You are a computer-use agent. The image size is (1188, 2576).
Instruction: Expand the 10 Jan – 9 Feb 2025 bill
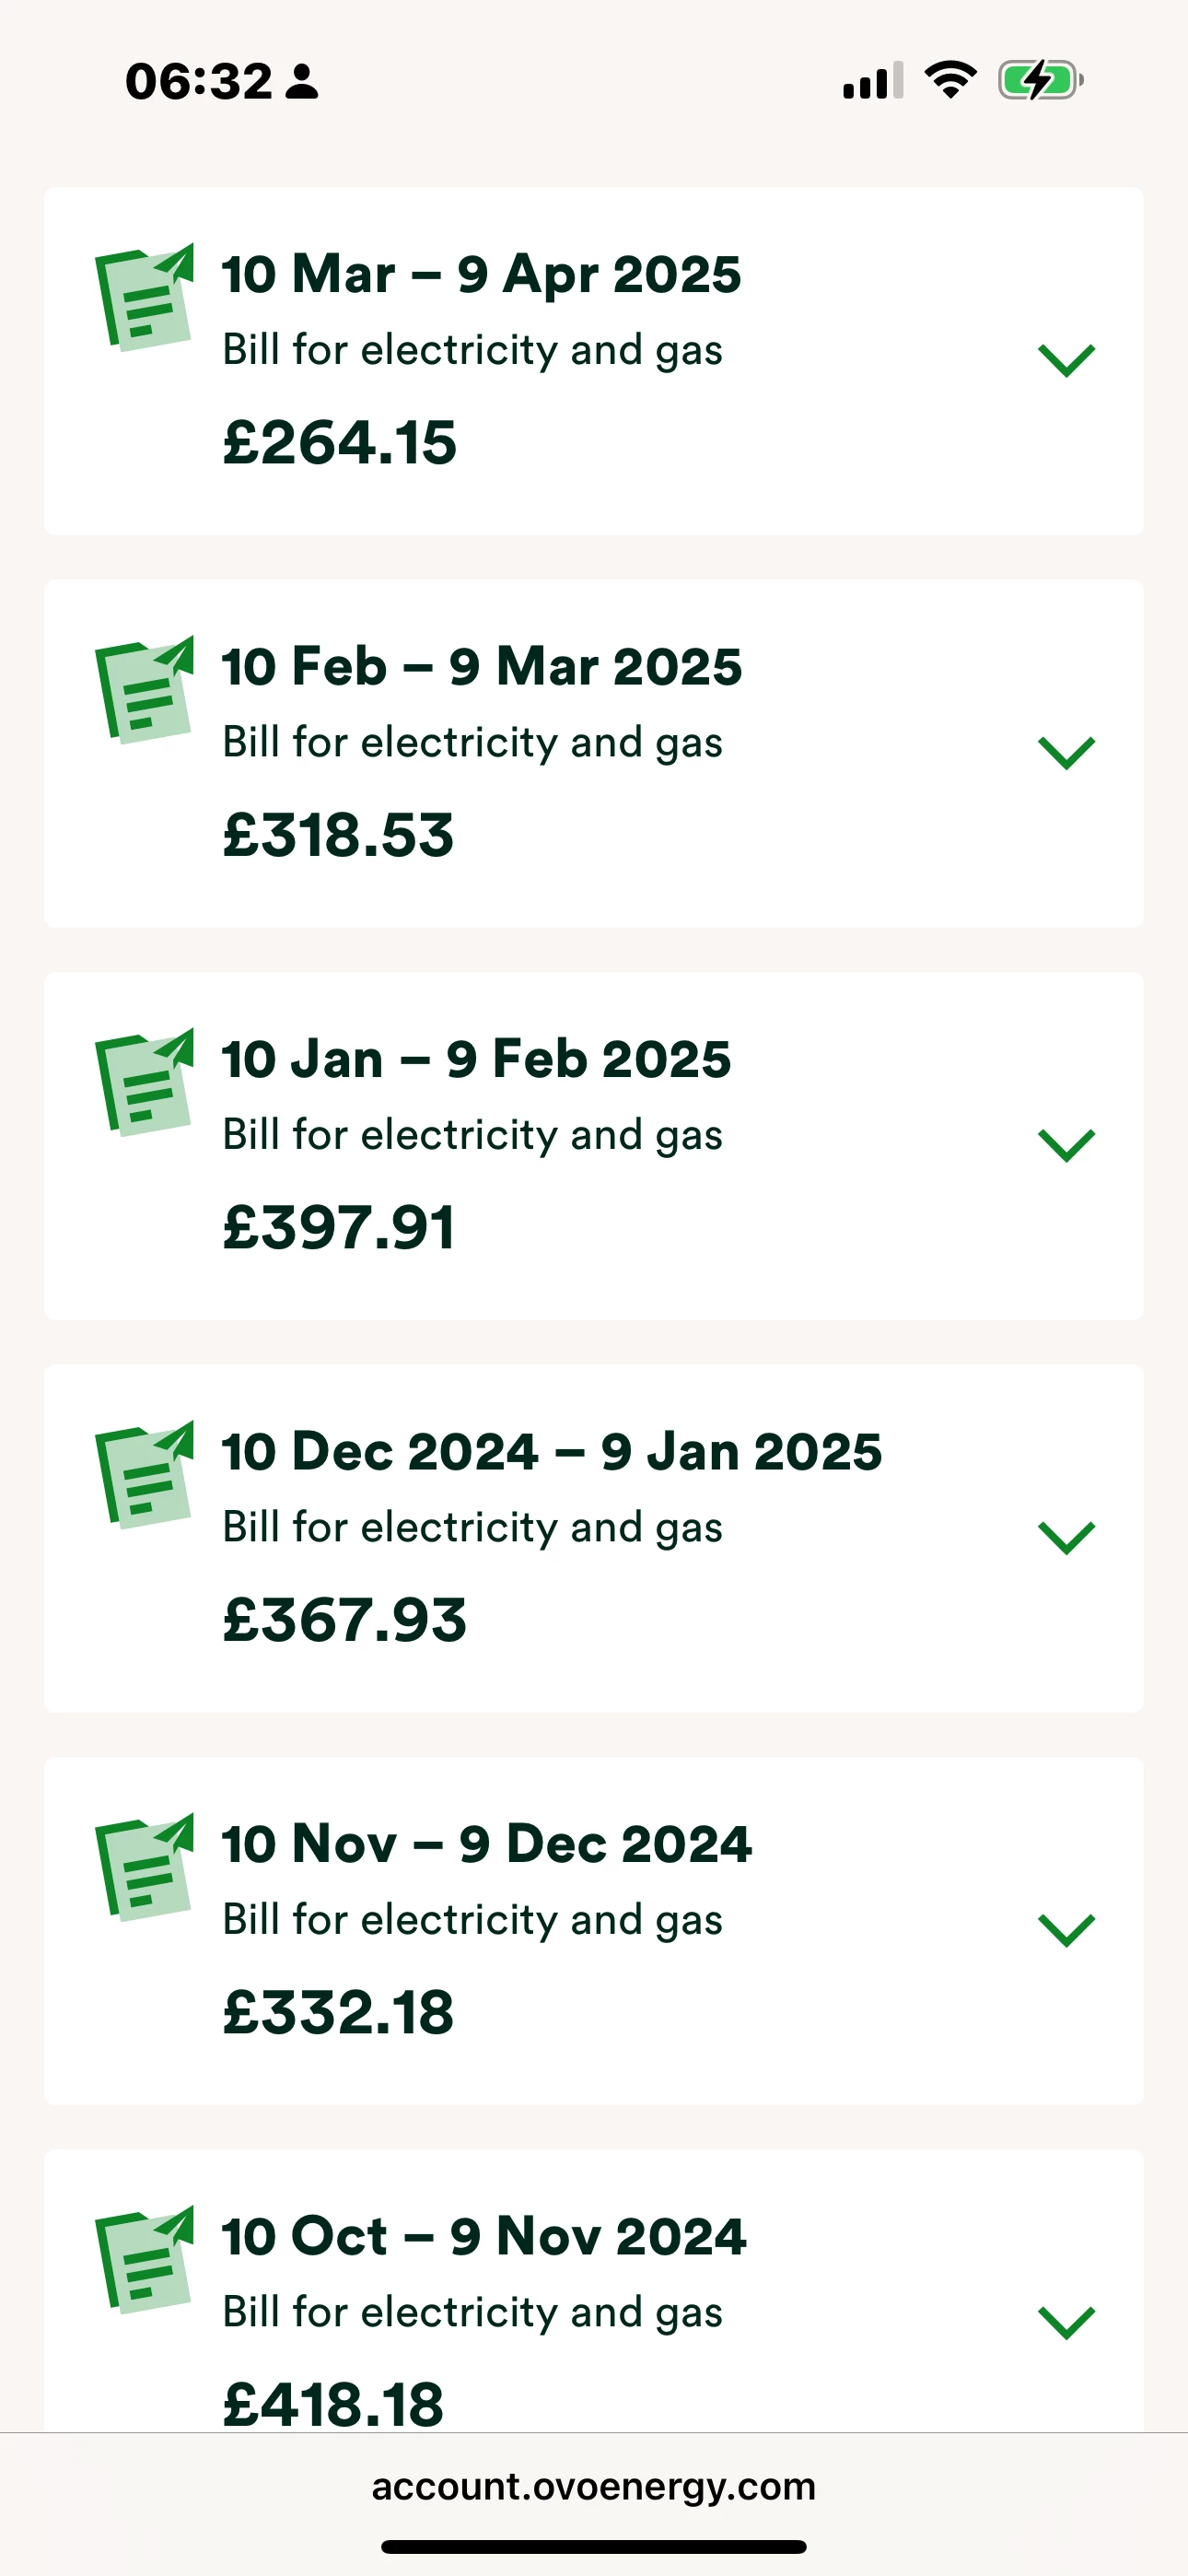[1066, 1145]
